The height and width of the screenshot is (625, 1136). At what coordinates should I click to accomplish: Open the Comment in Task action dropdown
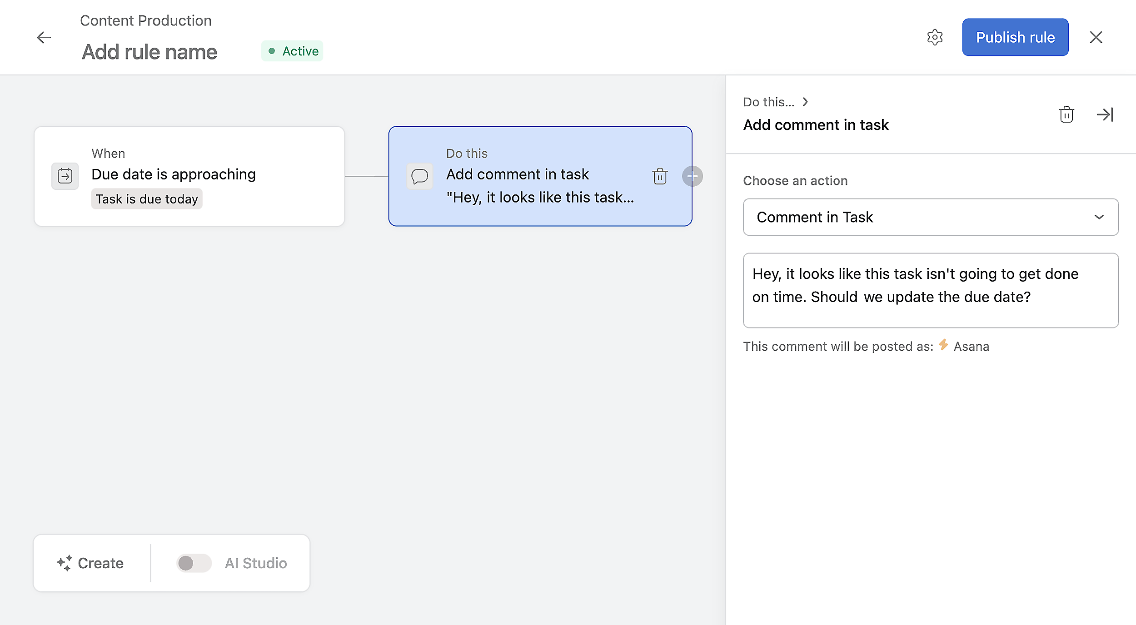click(930, 217)
